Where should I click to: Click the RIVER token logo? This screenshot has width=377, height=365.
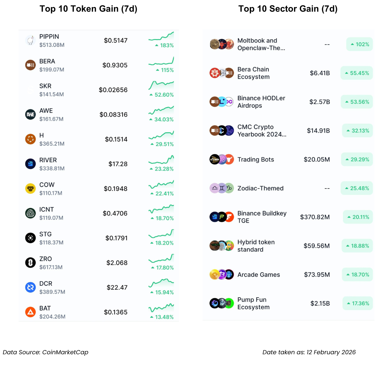click(x=30, y=164)
